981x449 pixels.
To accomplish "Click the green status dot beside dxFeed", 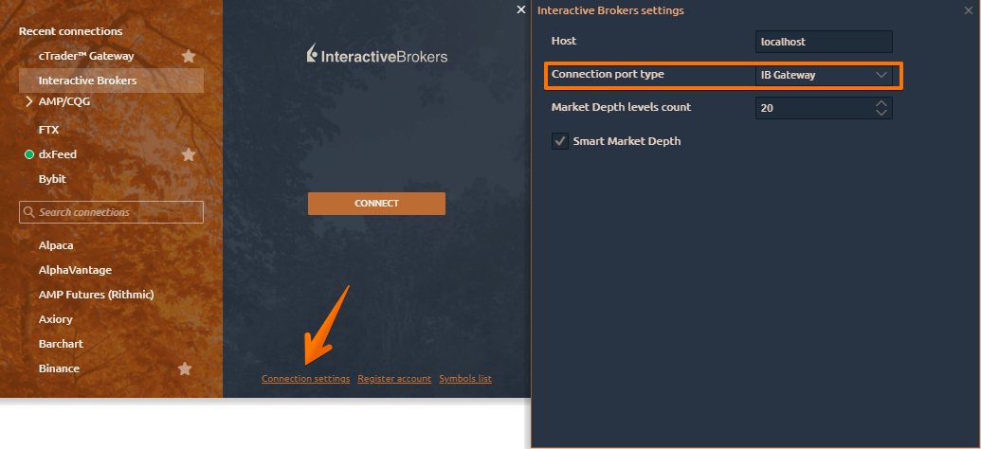I will 29,154.
